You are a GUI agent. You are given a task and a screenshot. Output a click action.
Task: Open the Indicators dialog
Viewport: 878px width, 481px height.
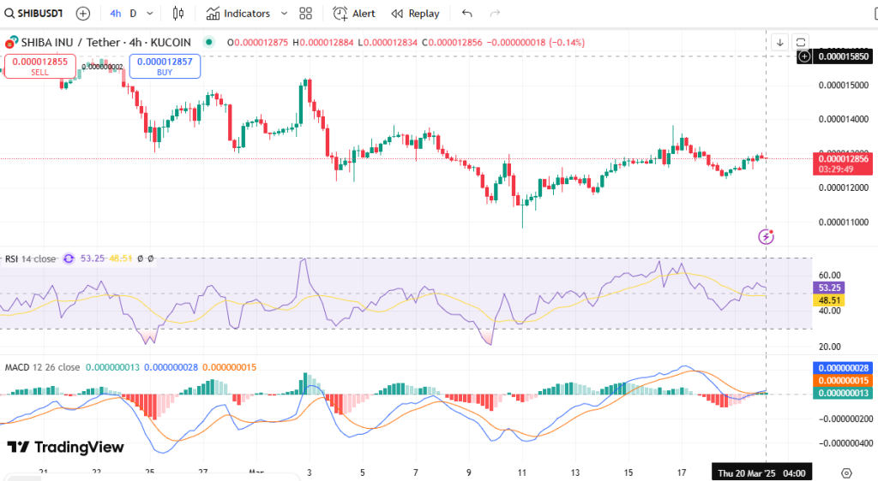(x=238, y=14)
